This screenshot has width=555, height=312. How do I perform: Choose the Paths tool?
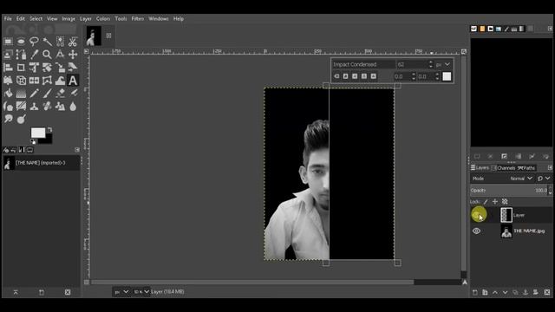pos(21,55)
